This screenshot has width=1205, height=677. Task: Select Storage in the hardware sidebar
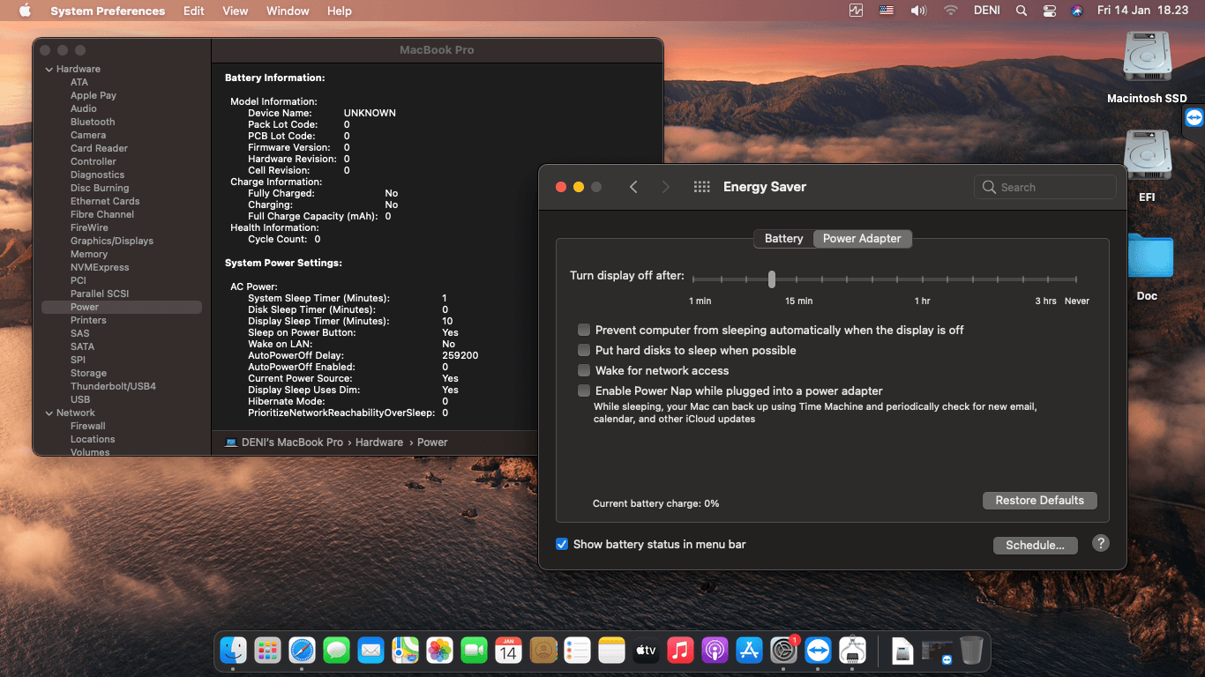point(88,373)
